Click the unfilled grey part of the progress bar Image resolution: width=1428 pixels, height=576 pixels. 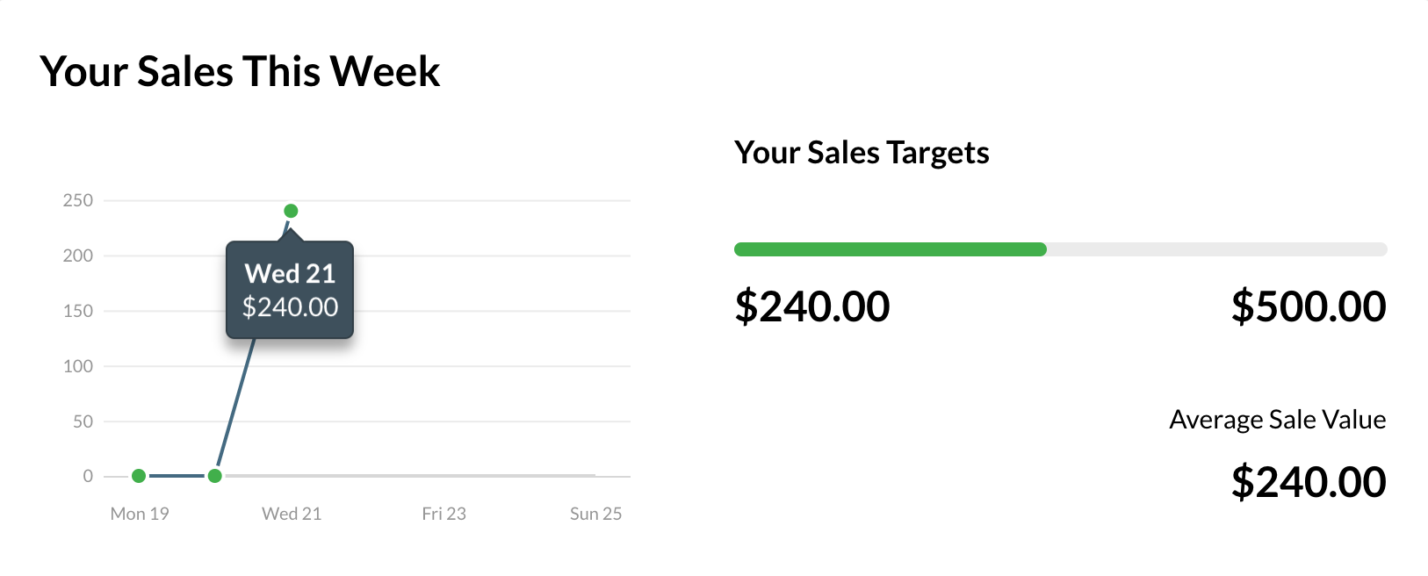[x=1216, y=249]
